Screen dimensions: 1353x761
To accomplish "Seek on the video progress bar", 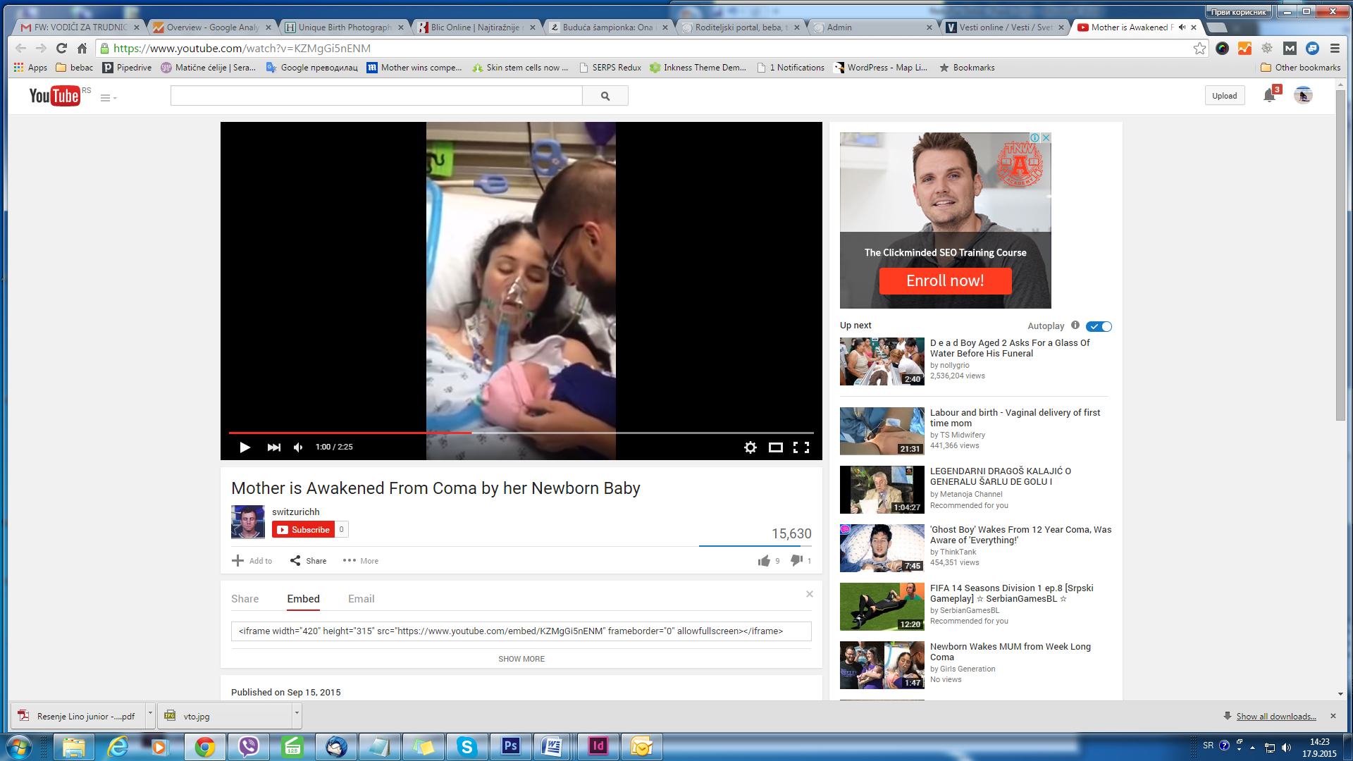I will (634, 433).
